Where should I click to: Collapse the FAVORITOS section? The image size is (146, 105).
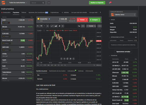[x=110, y=56]
